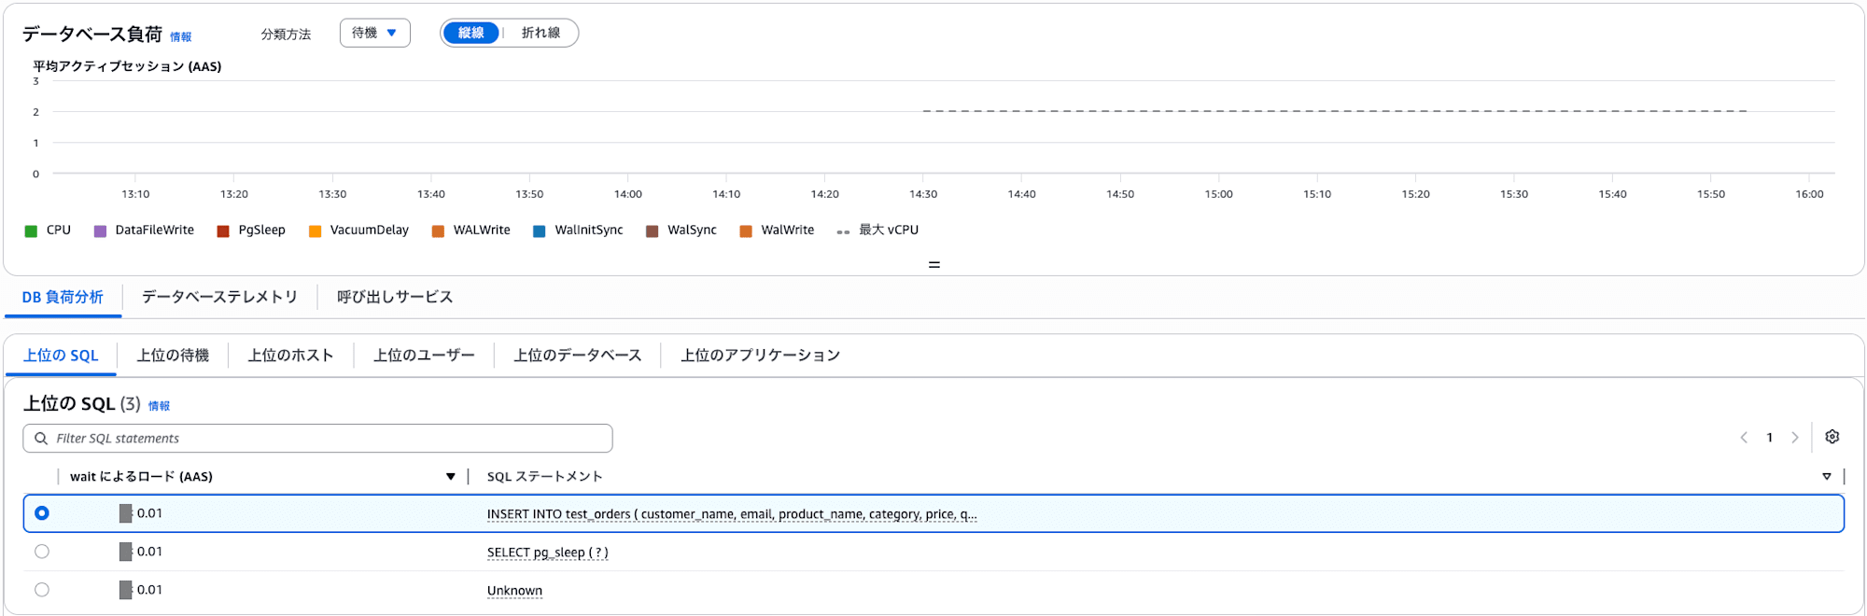Screen dimensions: 1867x616
Task: Select the Unknown SQL radio button
Action: [x=42, y=590]
